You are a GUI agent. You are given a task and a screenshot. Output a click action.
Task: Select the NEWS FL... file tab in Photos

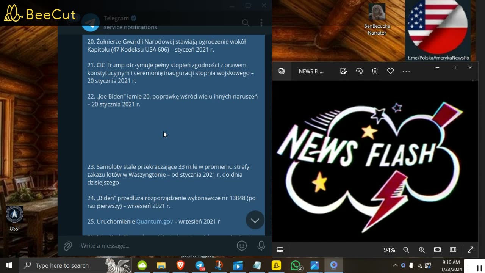tap(311, 71)
